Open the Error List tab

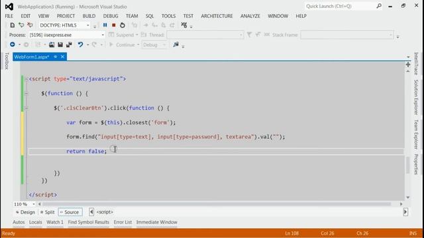pyautogui.click(x=123, y=222)
